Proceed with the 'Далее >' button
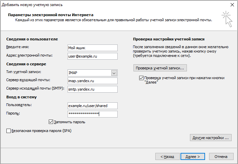238x164 pixels. pyautogui.click(x=193, y=157)
